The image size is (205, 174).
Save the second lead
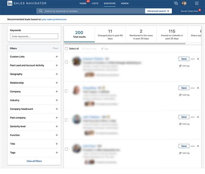coord(184,88)
